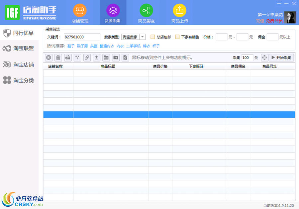This screenshot has width=299, height=209.
Task: Select 淘宝分类 in the sidebar
Action: [19, 80]
